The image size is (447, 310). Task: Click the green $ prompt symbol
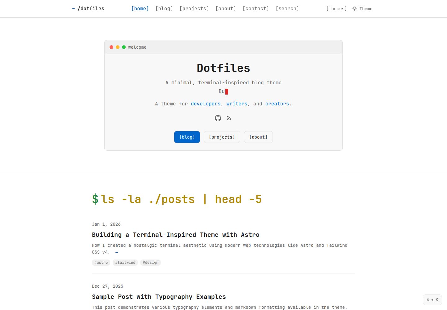click(95, 199)
